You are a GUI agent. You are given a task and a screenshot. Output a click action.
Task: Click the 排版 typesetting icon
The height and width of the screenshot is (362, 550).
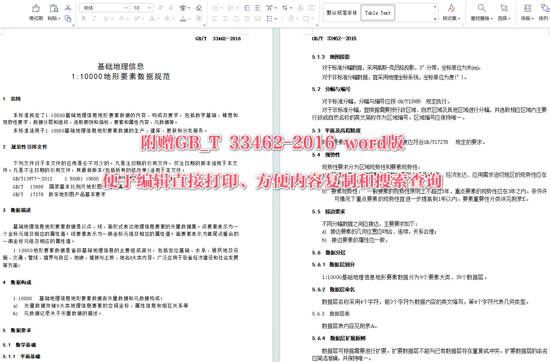[527, 12]
